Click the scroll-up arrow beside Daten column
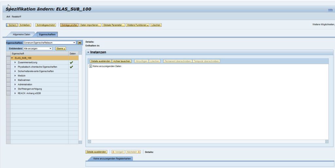Screen dimensions: 335x168 pos(80,53)
